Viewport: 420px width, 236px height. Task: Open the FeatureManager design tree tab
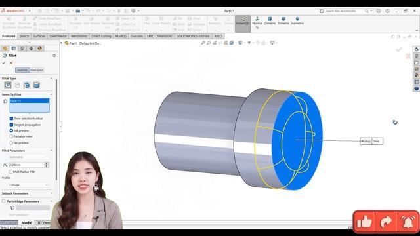[x=5, y=49]
